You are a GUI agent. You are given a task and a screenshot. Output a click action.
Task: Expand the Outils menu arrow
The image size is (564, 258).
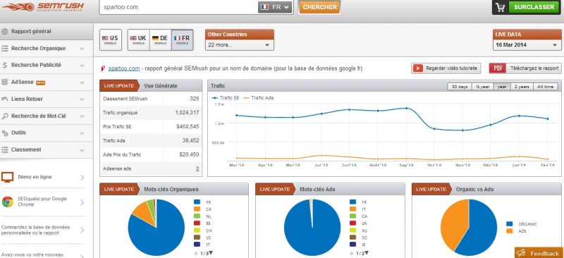tap(82, 133)
